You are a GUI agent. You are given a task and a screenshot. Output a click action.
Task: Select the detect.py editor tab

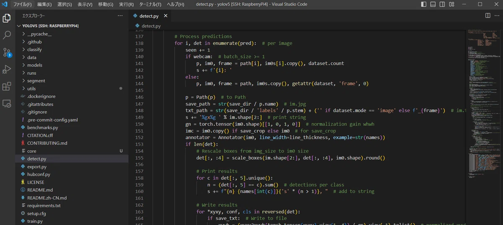(x=150, y=16)
